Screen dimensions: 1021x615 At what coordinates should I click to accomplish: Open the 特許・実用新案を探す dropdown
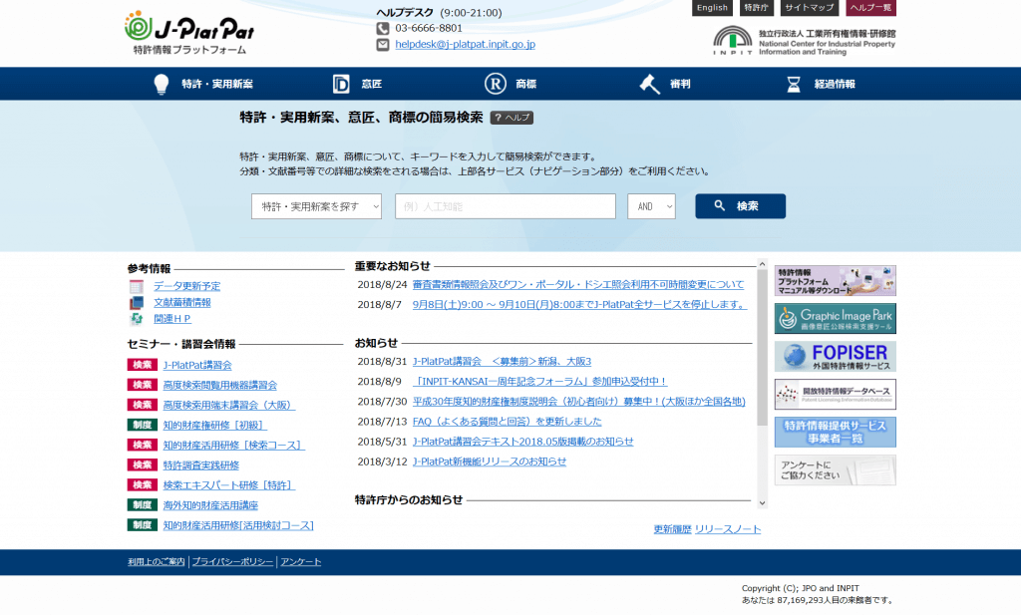point(316,206)
